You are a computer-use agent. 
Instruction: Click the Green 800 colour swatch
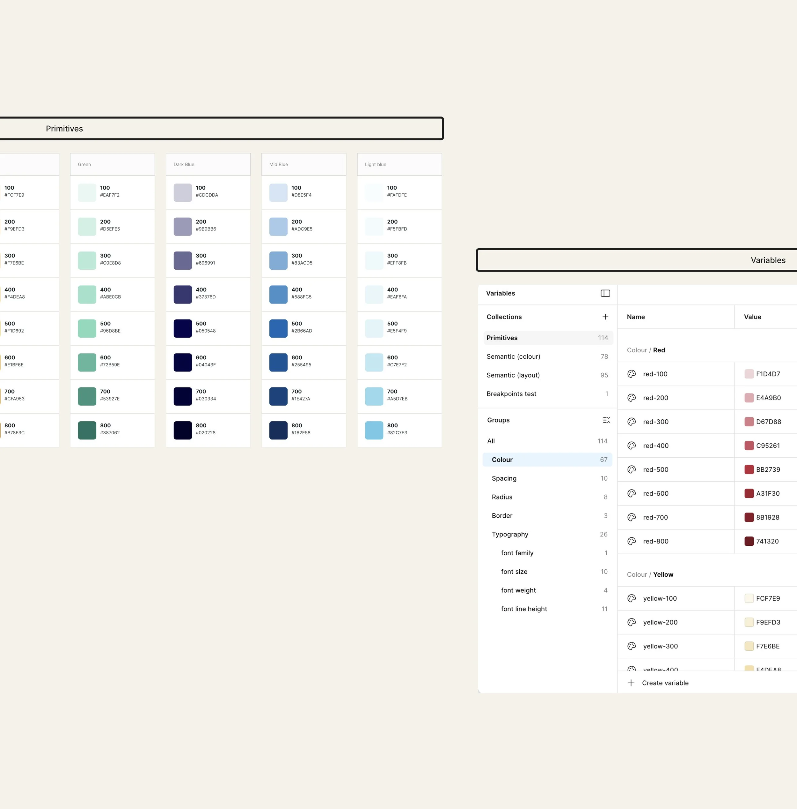[x=87, y=430]
